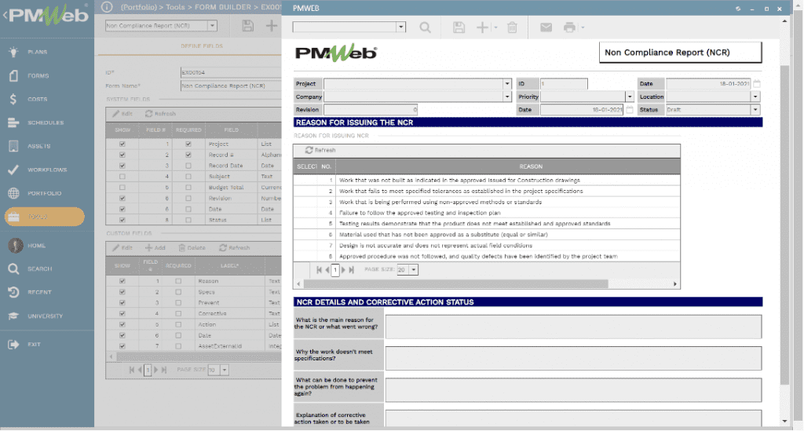Image resolution: width=804 pixels, height=431 pixels.
Task: Go to next page in Reason grid
Action: [x=344, y=269]
